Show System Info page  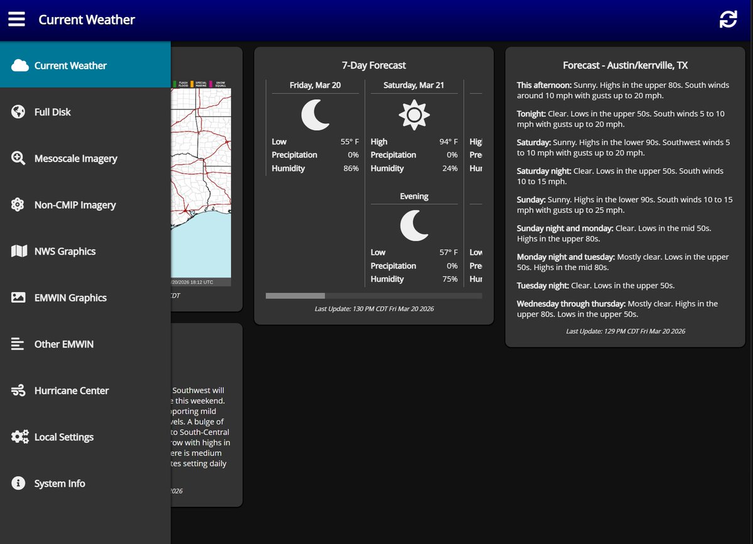click(85, 483)
